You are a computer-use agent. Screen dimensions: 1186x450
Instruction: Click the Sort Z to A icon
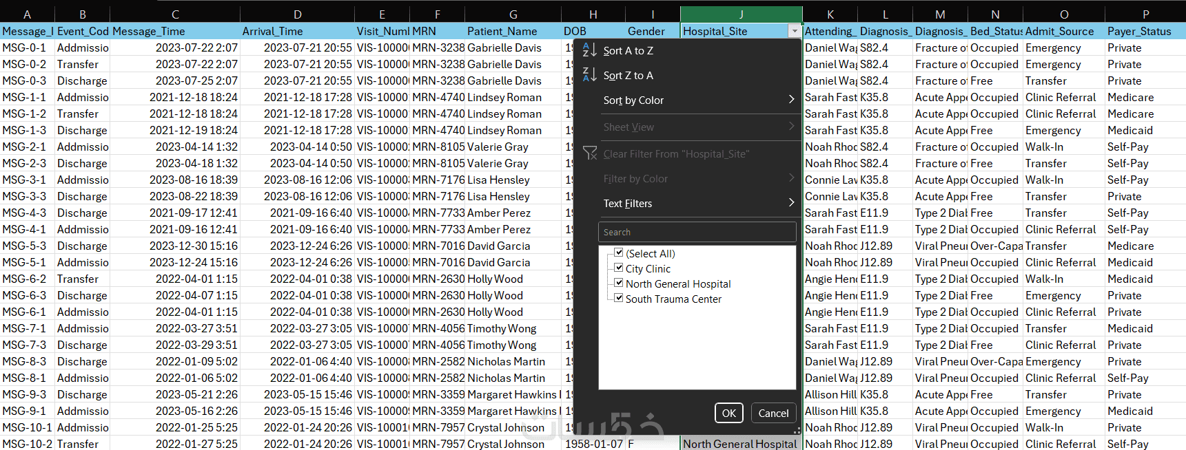tap(590, 75)
